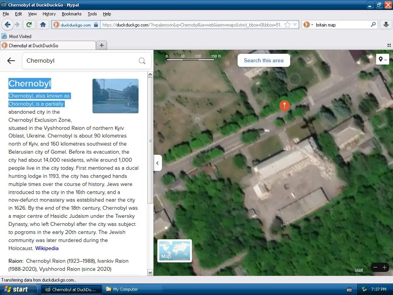Click the highlighted Chernobyl heading
393x295 pixels.
(x=30, y=83)
